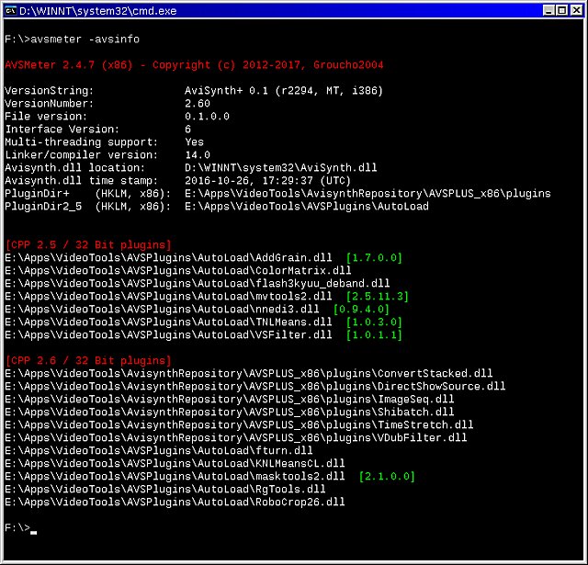Viewport: 588px width, 565px height.
Task: Click the File version value 0.1.0.0
Action: [207, 117]
